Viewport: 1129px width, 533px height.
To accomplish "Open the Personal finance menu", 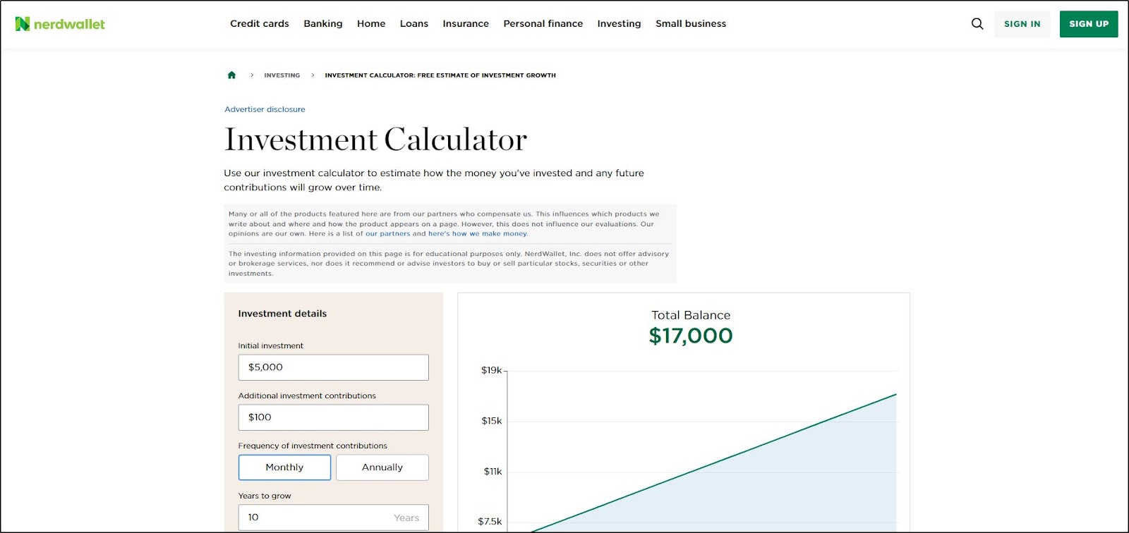I will click(x=543, y=24).
